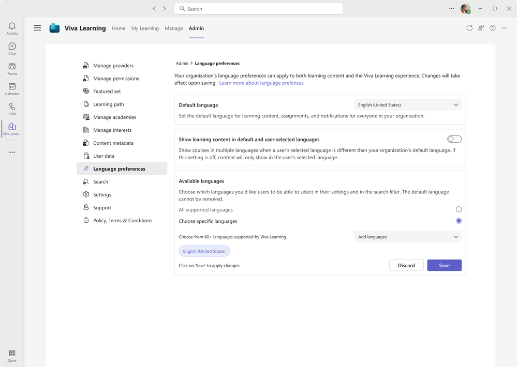
Task: Click the 'Available languages' heading
Action: pos(201,181)
